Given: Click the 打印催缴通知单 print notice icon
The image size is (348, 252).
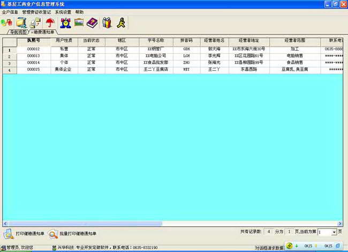Looking at the screenshot, I should [x=9, y=234].
